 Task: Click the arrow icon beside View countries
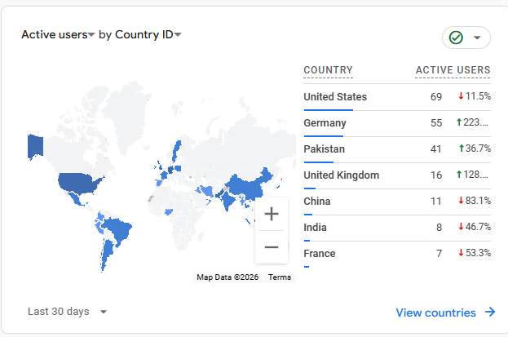point(490,312)
